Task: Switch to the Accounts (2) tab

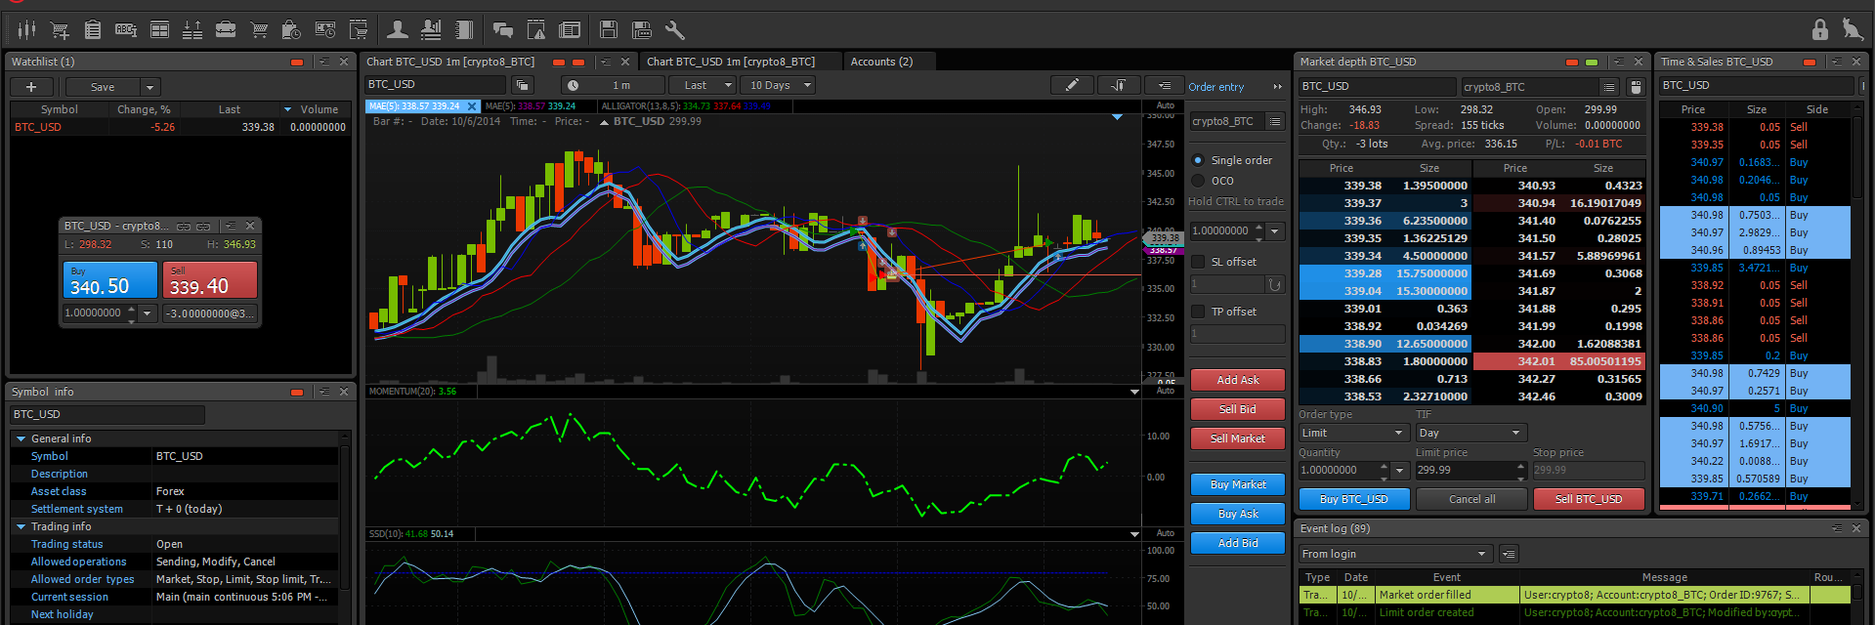Action: (x=881, y=62)
